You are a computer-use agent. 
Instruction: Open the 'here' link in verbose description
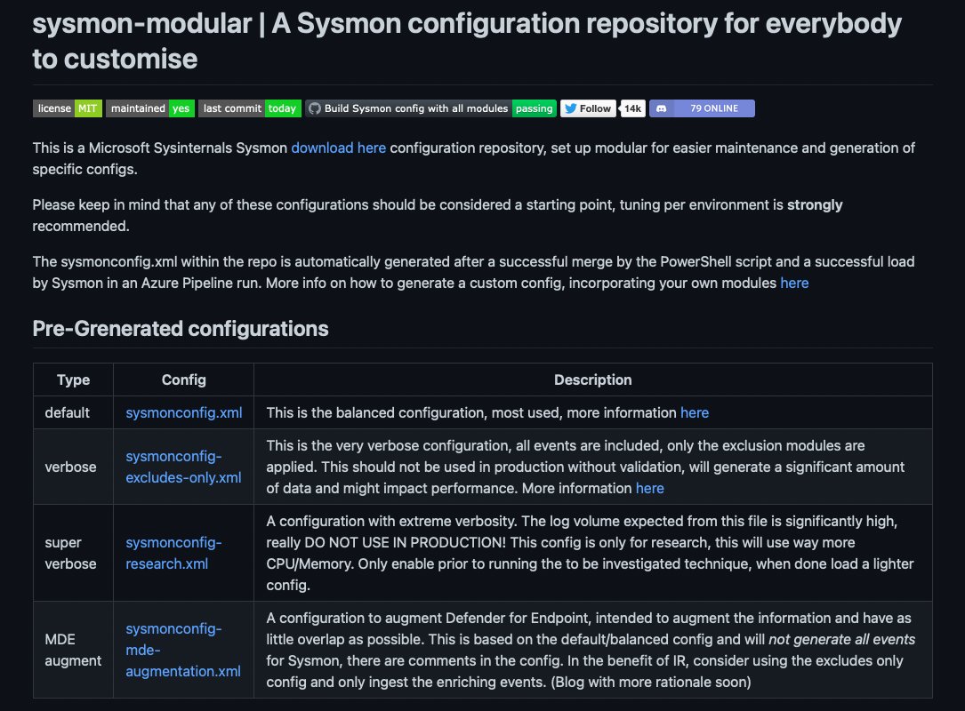[650, 488]
